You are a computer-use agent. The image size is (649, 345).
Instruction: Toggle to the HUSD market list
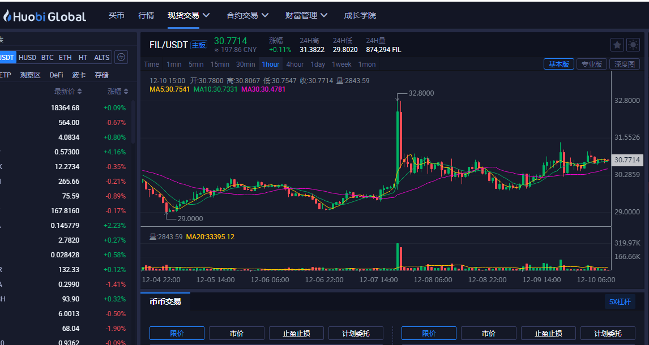[27, 57]
